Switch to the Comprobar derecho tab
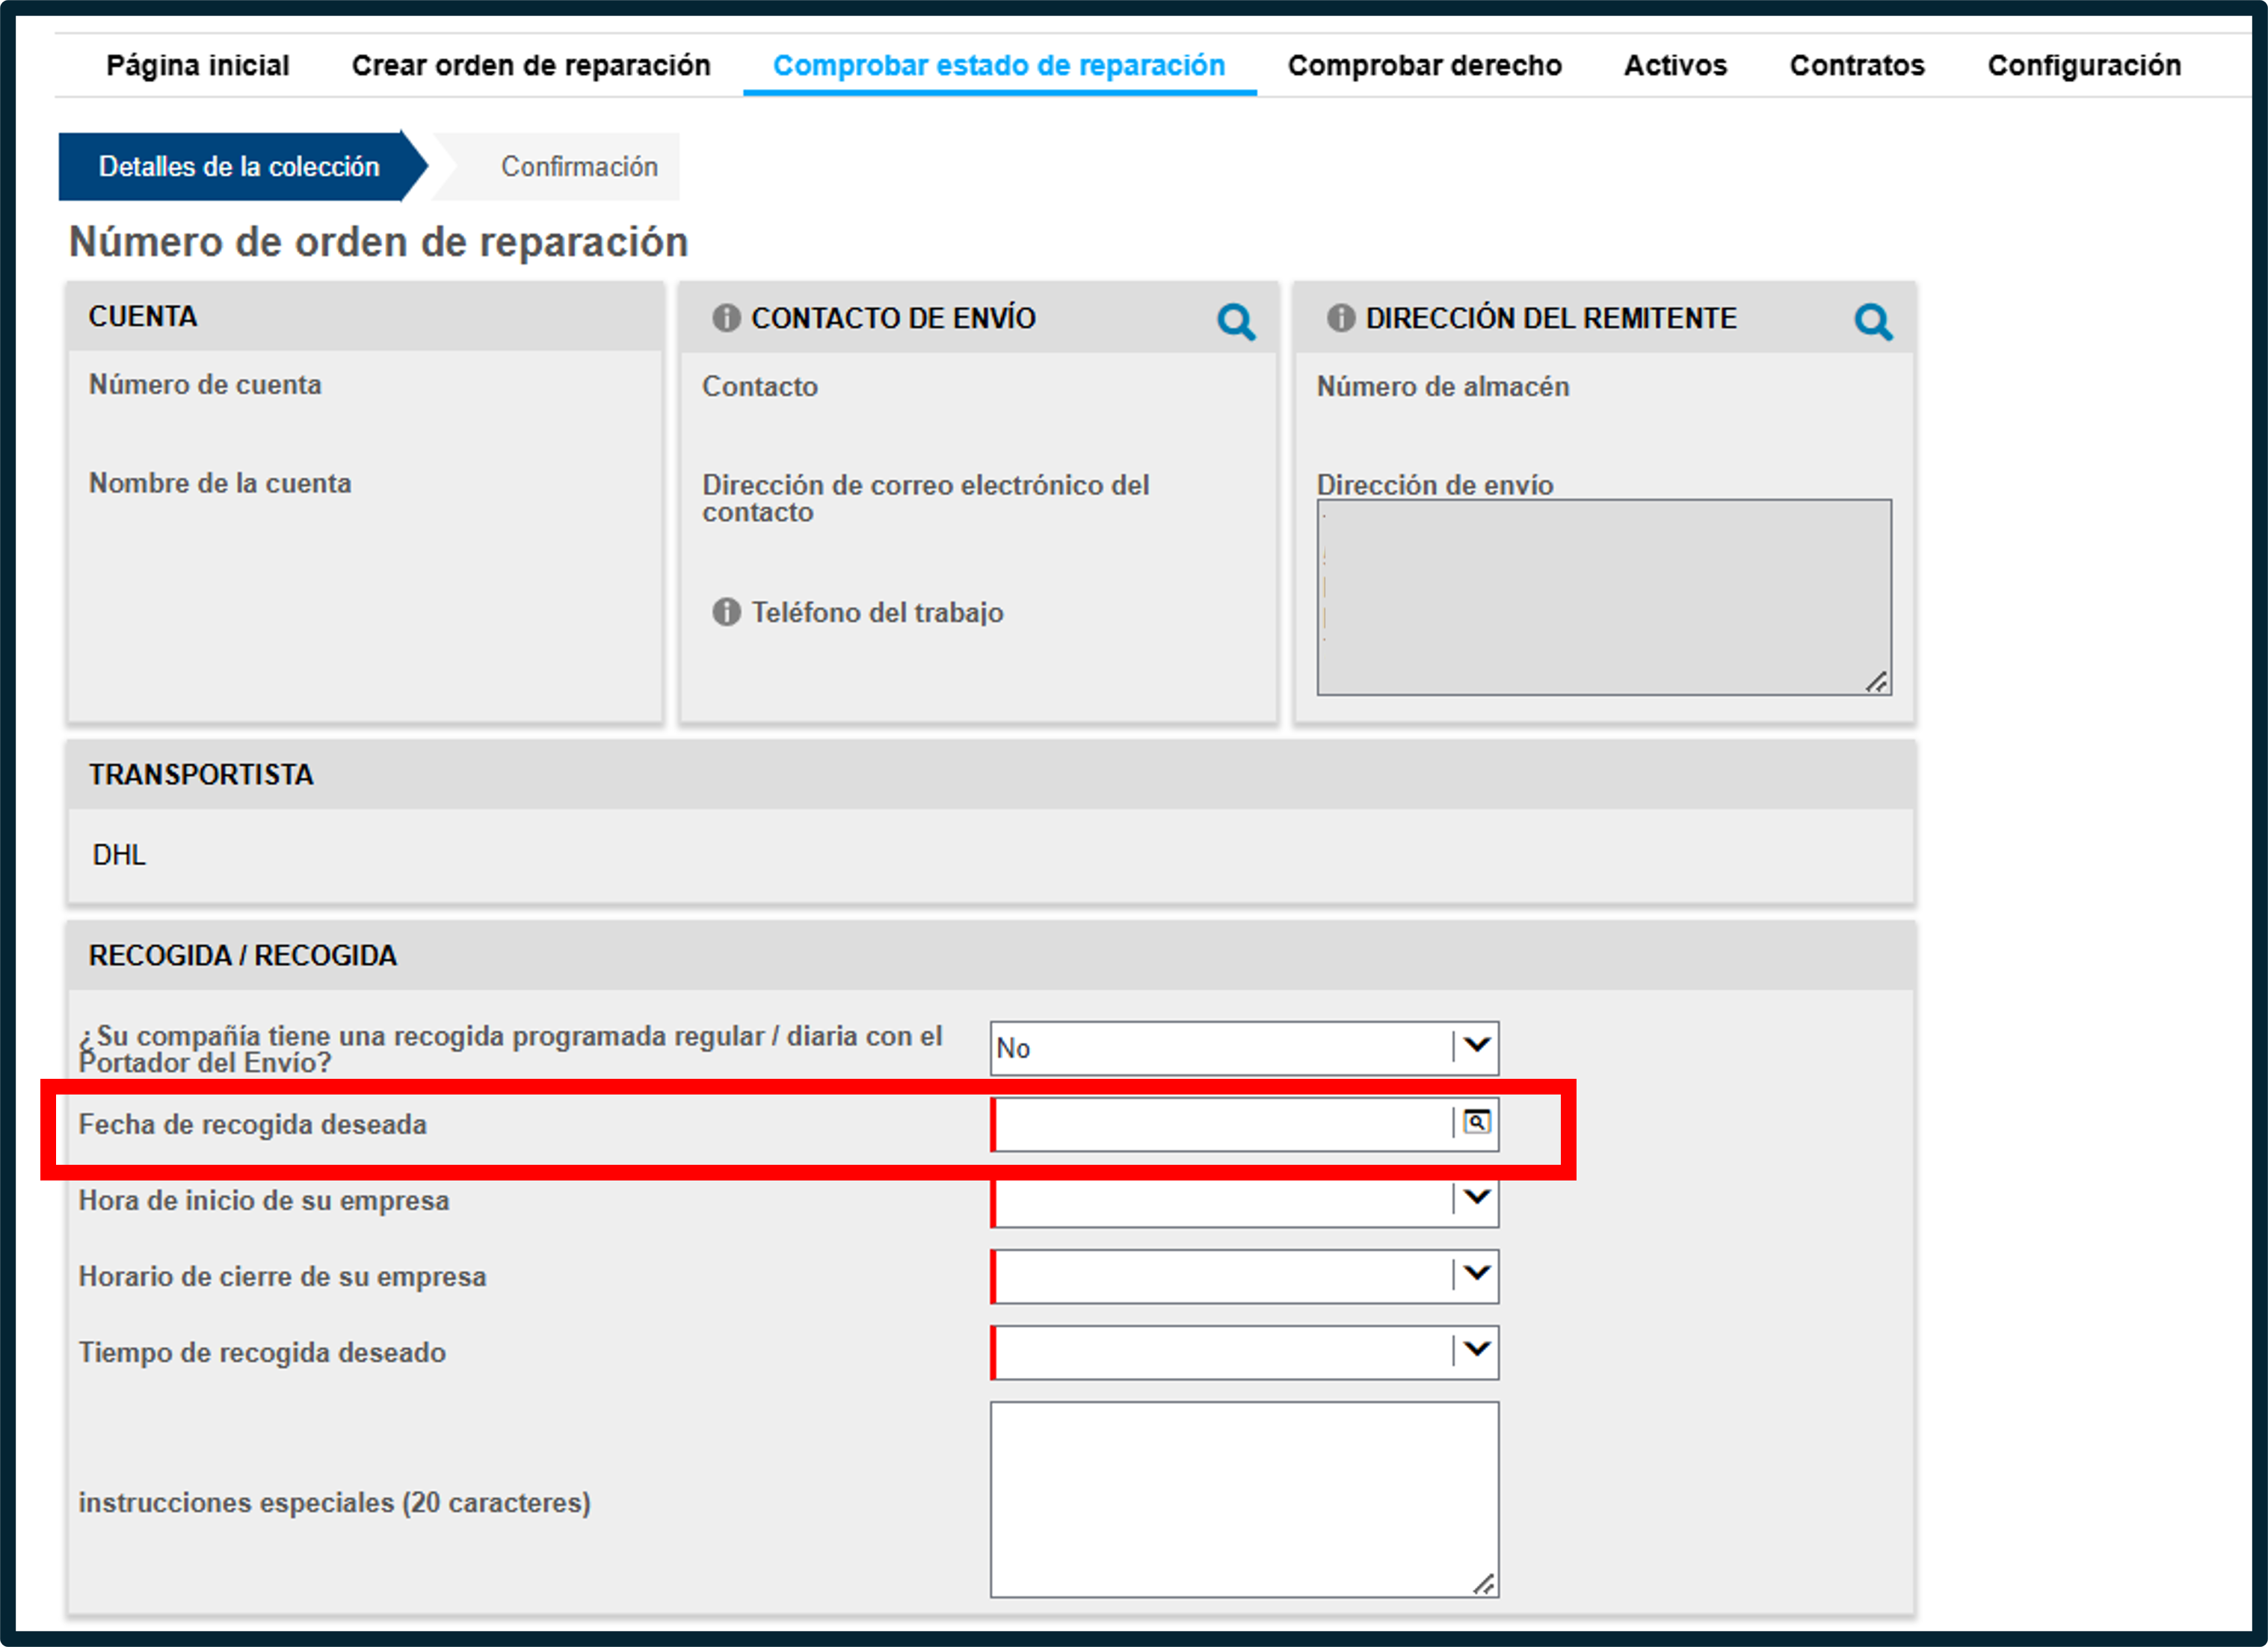Screen dimensions: 2268x1647 click(1424, 66)
